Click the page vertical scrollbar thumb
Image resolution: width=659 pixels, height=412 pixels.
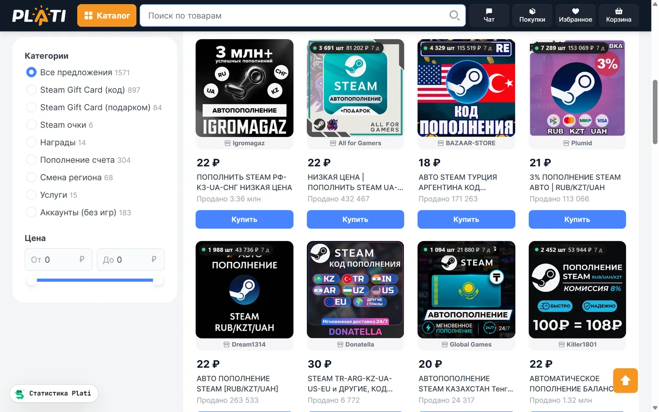tap(655, 112)
